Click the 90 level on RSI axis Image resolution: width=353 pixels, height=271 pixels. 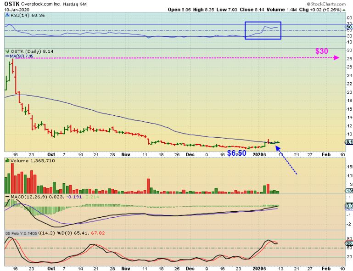pyautogui.click(x=349, y=18)
